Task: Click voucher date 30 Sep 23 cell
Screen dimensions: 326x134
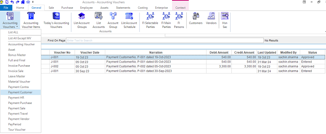Action: pyautogui.click(x=90, y=71)
